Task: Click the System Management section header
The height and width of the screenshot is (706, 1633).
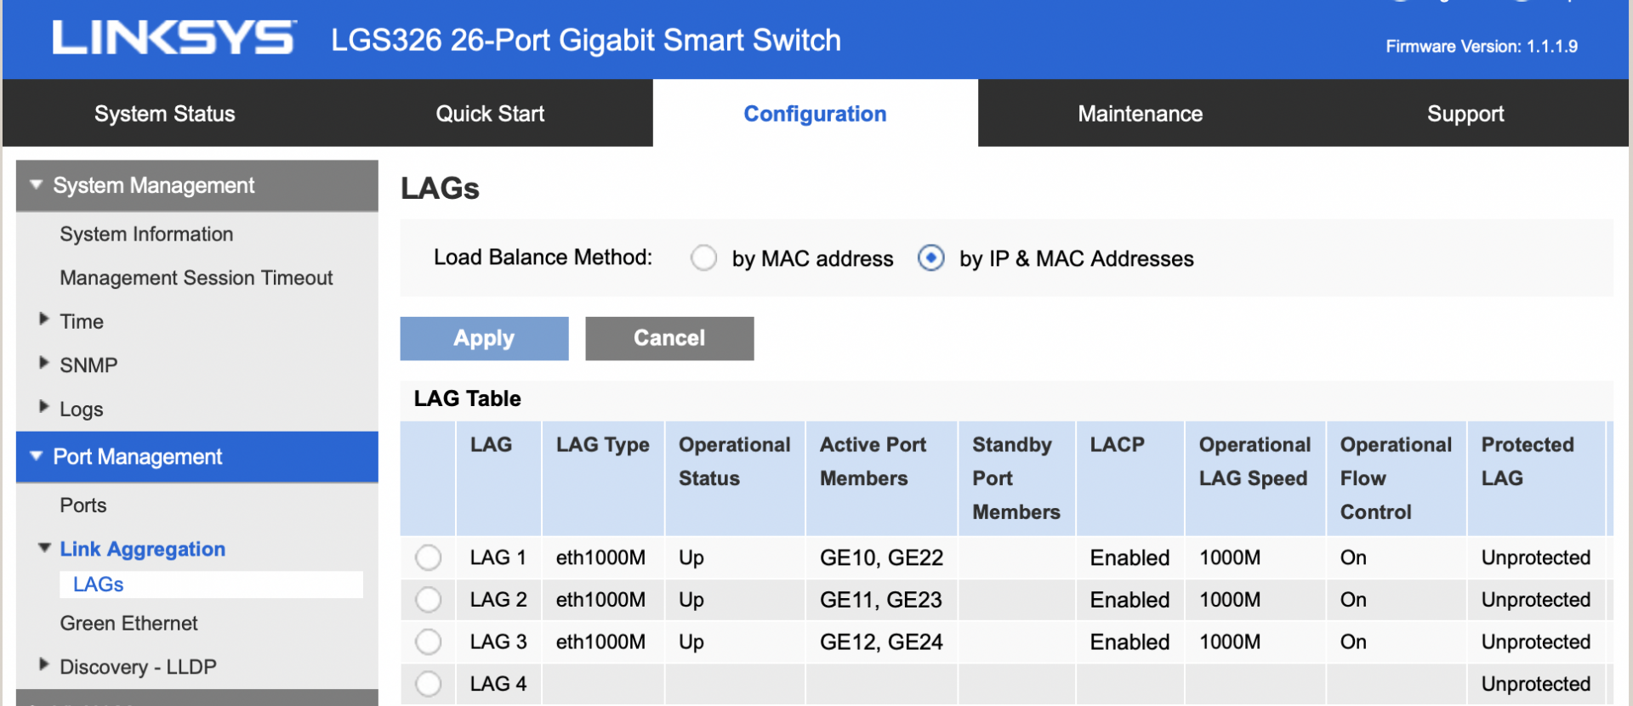Action: tap(197, 185)
